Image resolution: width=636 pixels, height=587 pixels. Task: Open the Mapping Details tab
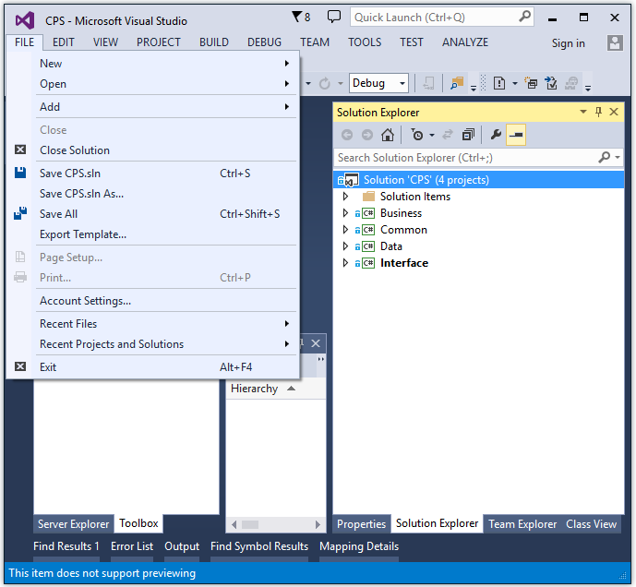[359, 546]
